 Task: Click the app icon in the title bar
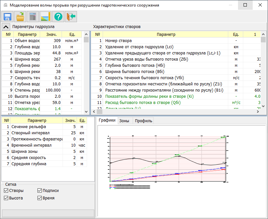5,5
